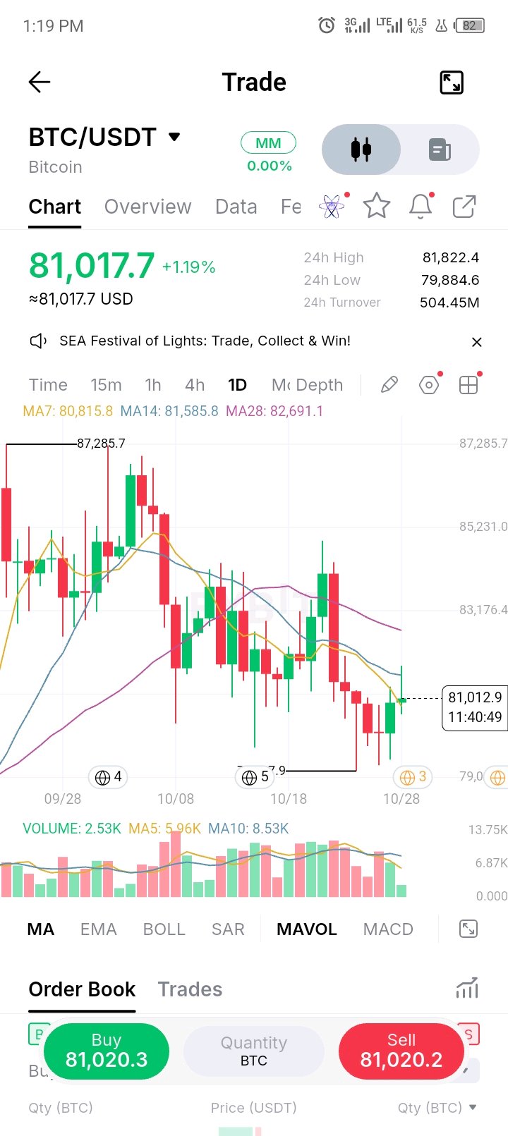
Task: Open the Chart tab
Action: pos(55,207)
